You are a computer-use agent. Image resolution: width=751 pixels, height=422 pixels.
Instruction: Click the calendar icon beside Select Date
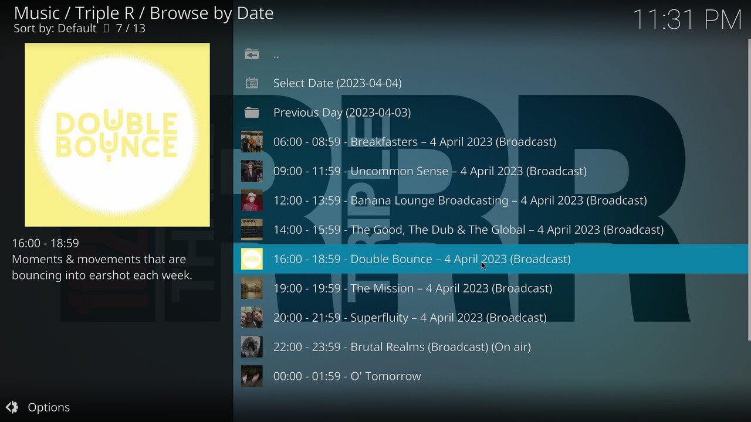252,83
